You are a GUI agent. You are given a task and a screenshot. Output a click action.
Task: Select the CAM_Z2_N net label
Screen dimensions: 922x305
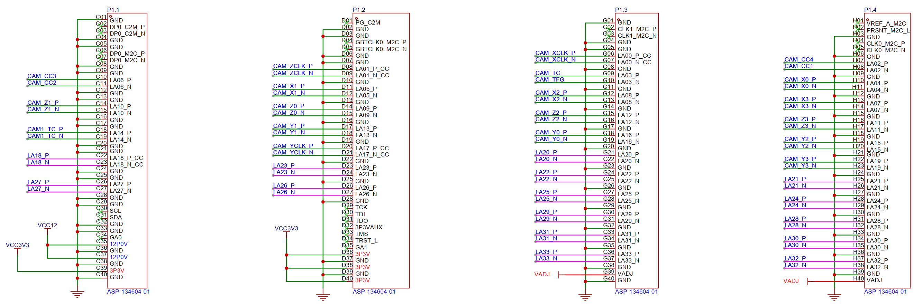point(551,119)
